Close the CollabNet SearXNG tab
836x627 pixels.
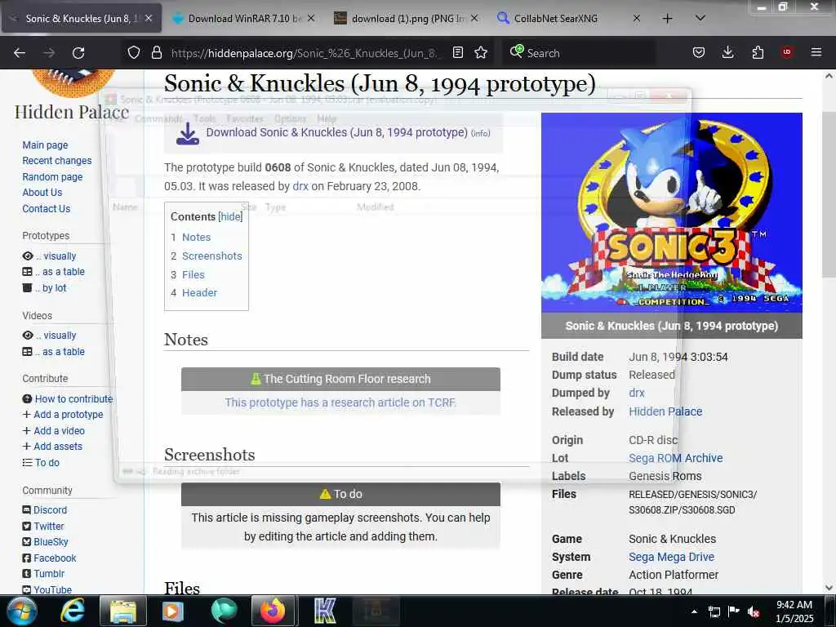click(636, 19)
